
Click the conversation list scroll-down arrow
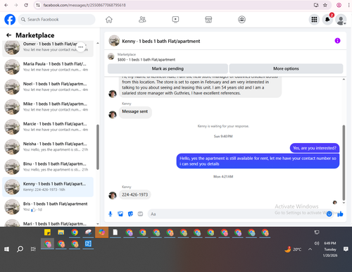98,224
